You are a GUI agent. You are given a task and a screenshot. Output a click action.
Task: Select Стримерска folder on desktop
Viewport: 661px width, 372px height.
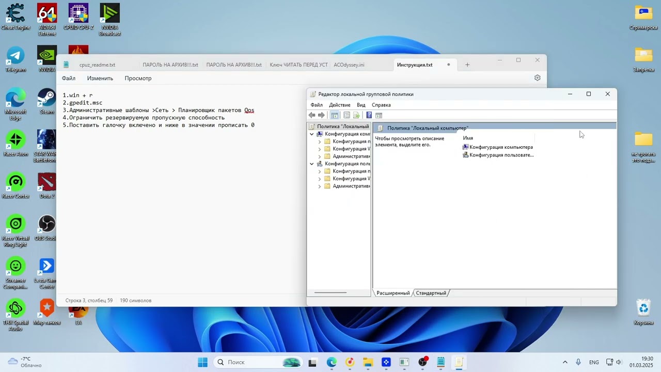(x=643, y=17)
